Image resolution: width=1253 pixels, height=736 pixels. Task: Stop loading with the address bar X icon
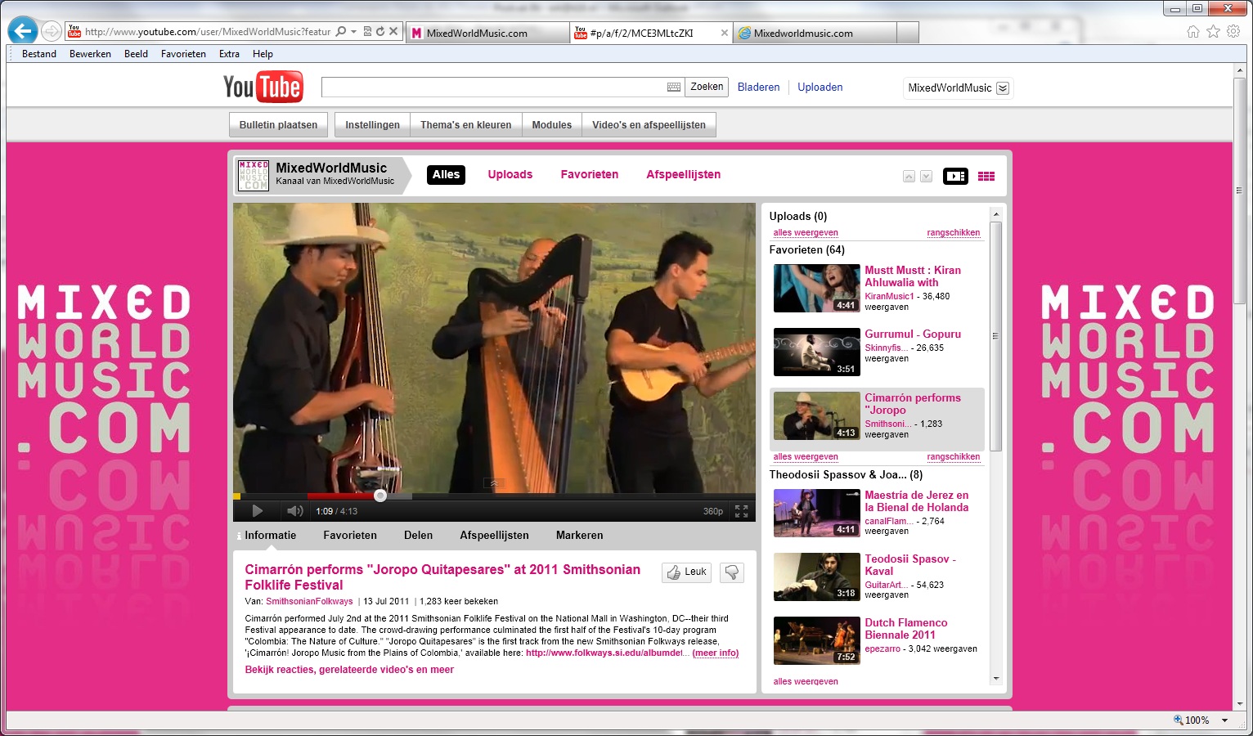click(393, 32)
